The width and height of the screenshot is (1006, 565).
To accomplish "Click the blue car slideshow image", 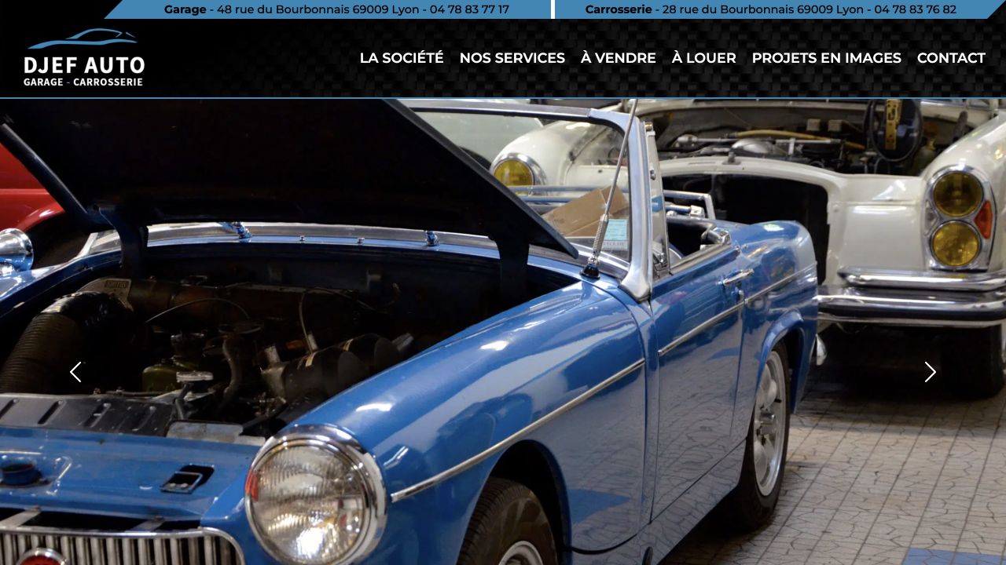I will [x=503, y=332].
